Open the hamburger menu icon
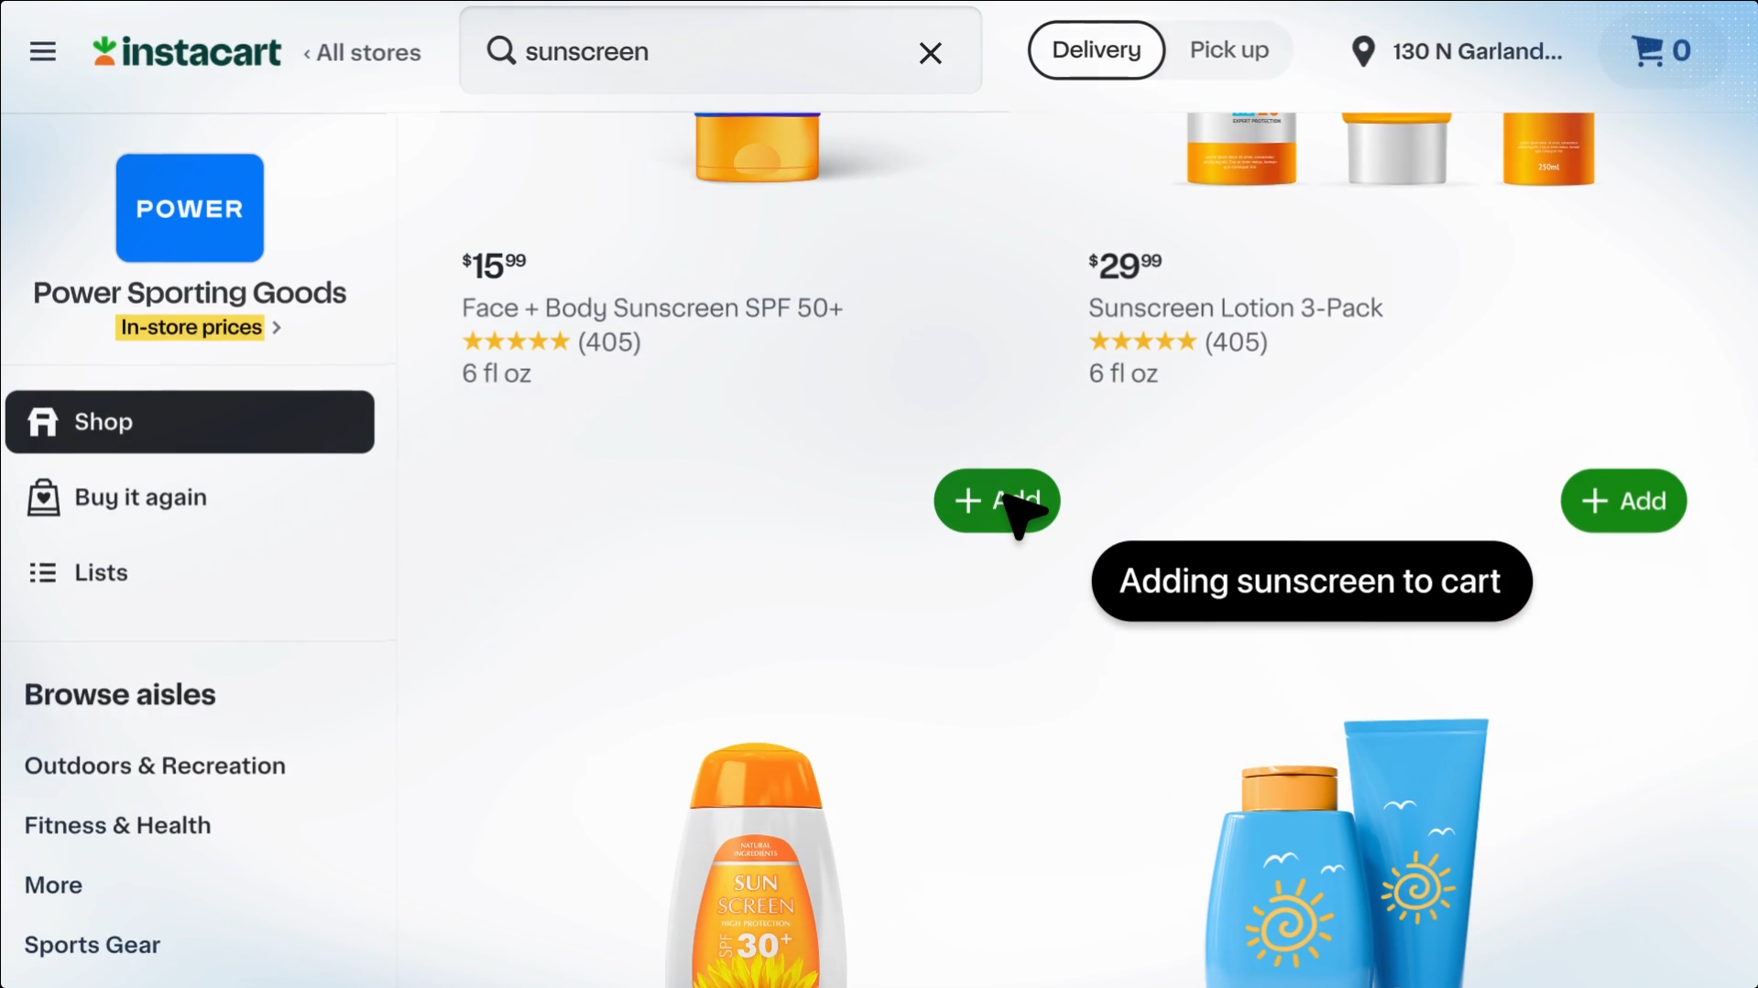Screen dimensions: 1758x988 [43, 51]
